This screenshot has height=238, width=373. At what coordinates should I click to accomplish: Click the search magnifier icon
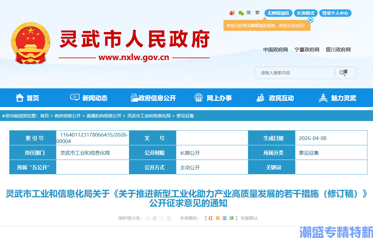tap(343, 72)
